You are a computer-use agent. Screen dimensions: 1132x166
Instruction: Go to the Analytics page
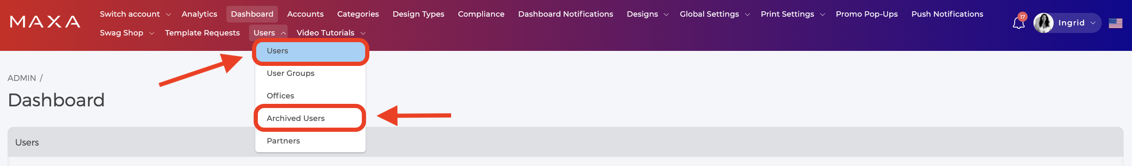point(199,14)
